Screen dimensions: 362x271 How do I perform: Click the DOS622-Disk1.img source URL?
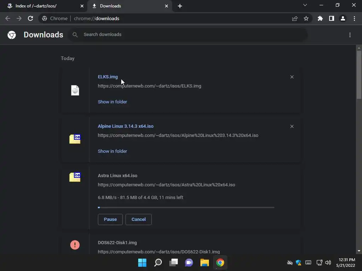(x=159, y=252)
